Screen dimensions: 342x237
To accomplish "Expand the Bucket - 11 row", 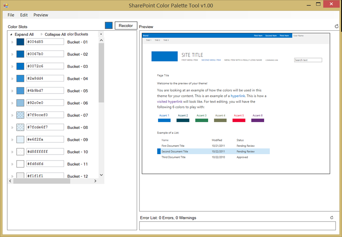I will click(12, 164).
